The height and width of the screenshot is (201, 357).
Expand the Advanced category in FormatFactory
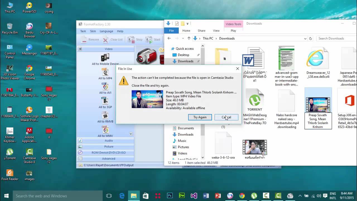point(106,159)
